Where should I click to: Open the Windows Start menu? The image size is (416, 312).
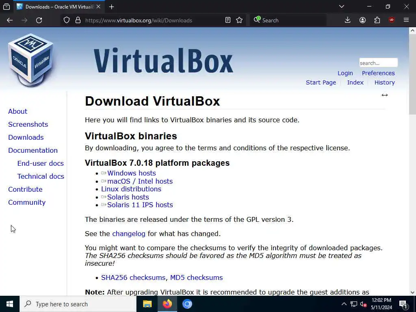pos(10,304)
